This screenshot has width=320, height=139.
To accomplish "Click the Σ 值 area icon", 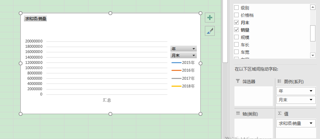I will click(280, 114).
